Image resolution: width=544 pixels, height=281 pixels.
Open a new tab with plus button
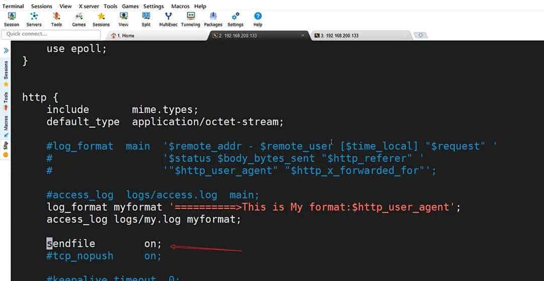tap(421, 35)
